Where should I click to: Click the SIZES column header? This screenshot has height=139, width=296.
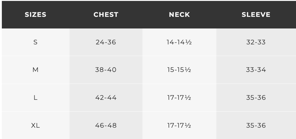coord(36,15)
